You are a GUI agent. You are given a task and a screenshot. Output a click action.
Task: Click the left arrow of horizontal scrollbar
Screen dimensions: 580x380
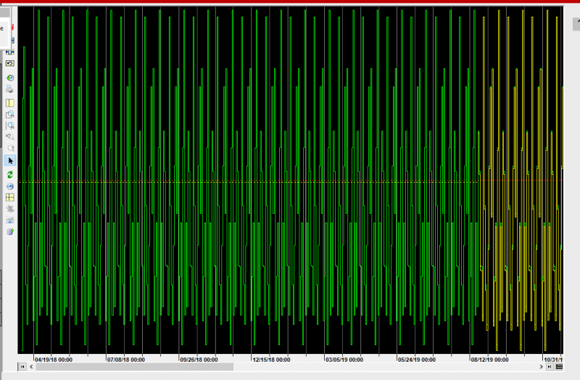pyautogui.click(x=31, y=367)
